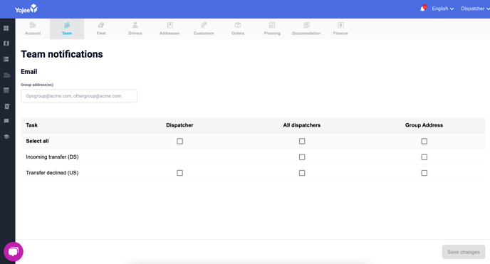Check Select all under Group Address column
Image resolution: width=490 pixels, height=264 pixels.
424,142
